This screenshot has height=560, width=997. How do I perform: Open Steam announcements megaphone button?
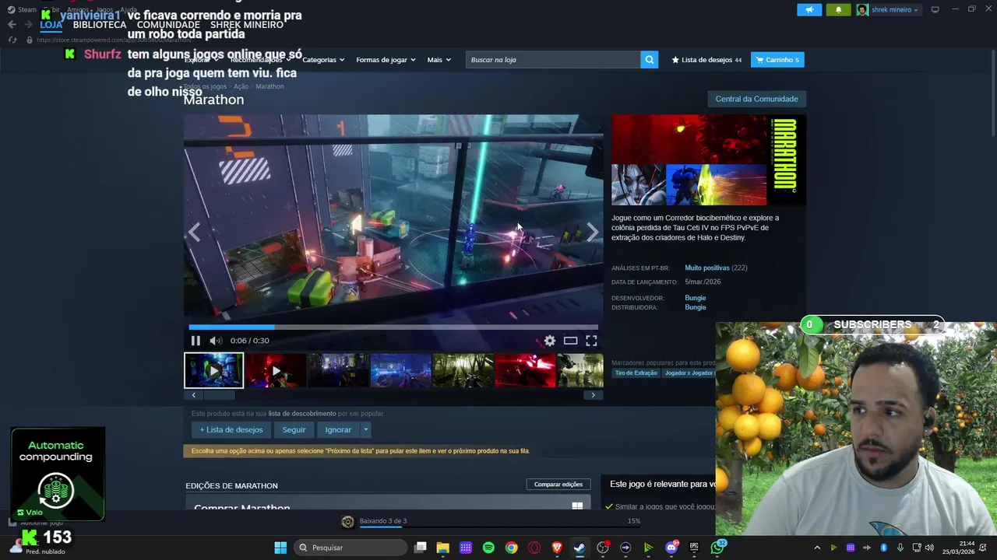click(x=809, y=9)
